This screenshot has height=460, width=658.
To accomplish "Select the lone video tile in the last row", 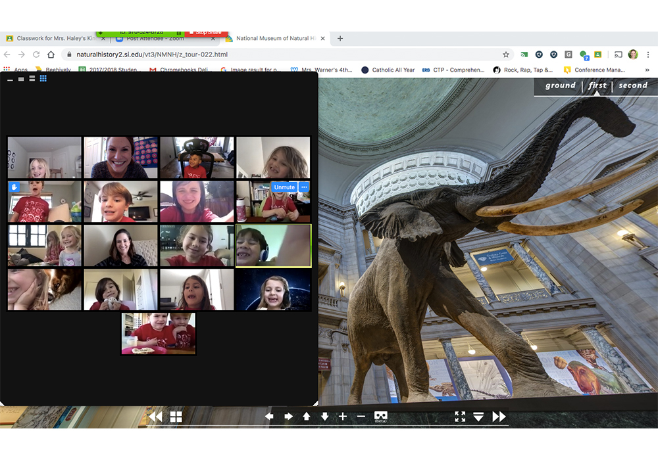I will [x=158, y=333].
